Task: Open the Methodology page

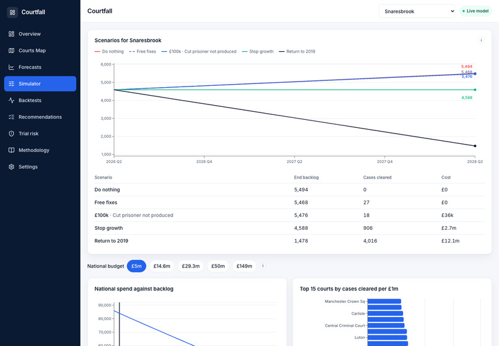Action: (40, 150)
